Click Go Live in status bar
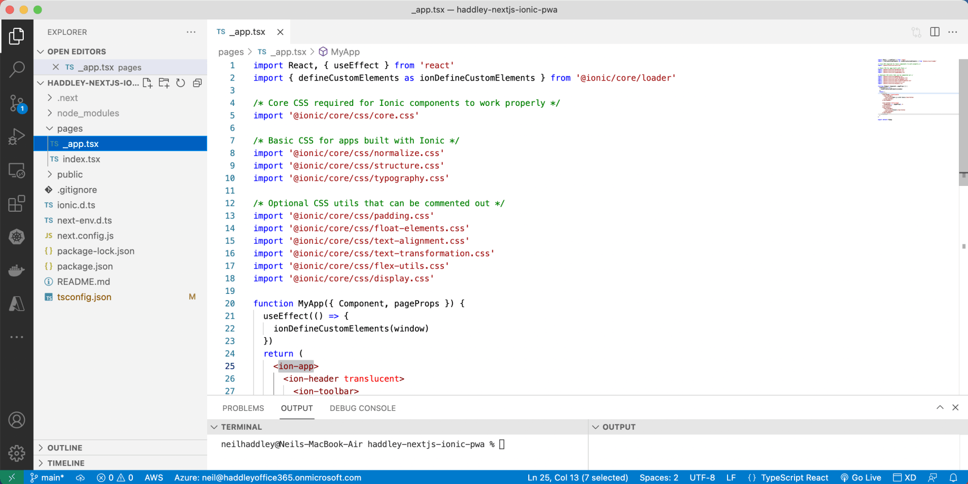The height and width of the screenshot is (484, 968). click(860, 478)
